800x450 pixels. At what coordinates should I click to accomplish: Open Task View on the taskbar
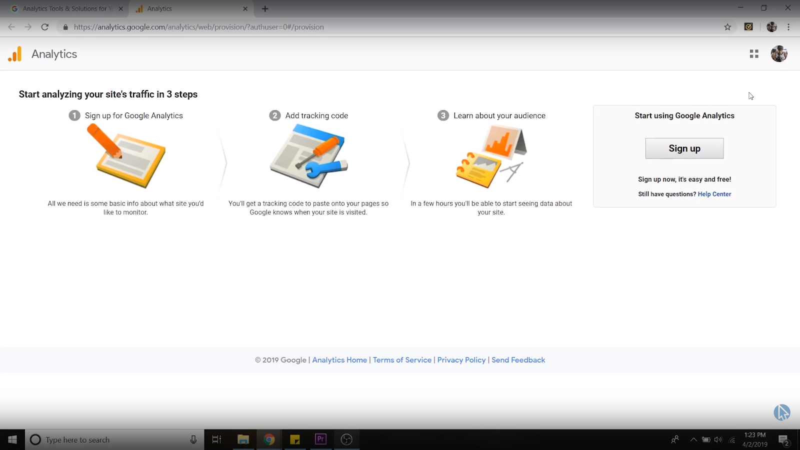pos(216,439)
